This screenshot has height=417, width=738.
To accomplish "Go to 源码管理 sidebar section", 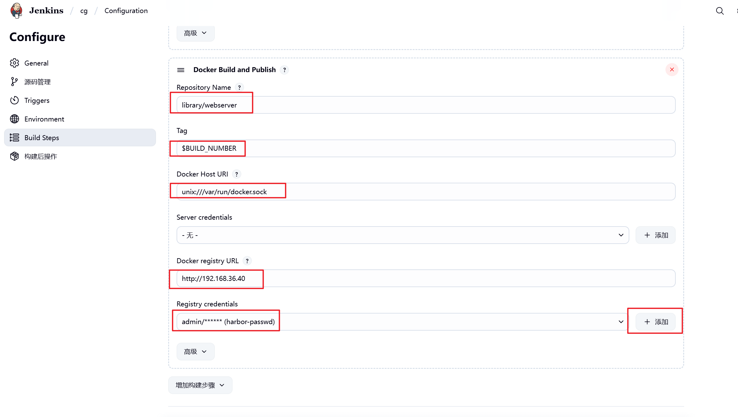I will [37, 82].
